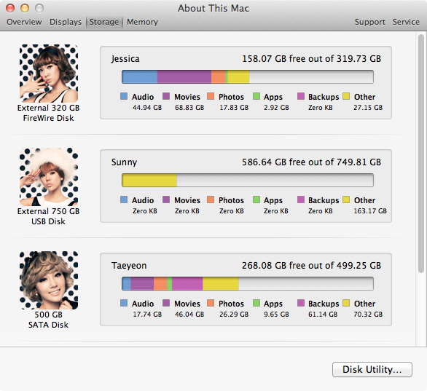The width and height of the screenshot is (427, 391).
Task: Switch to the Overview tab
Action: tap(24, 22)
